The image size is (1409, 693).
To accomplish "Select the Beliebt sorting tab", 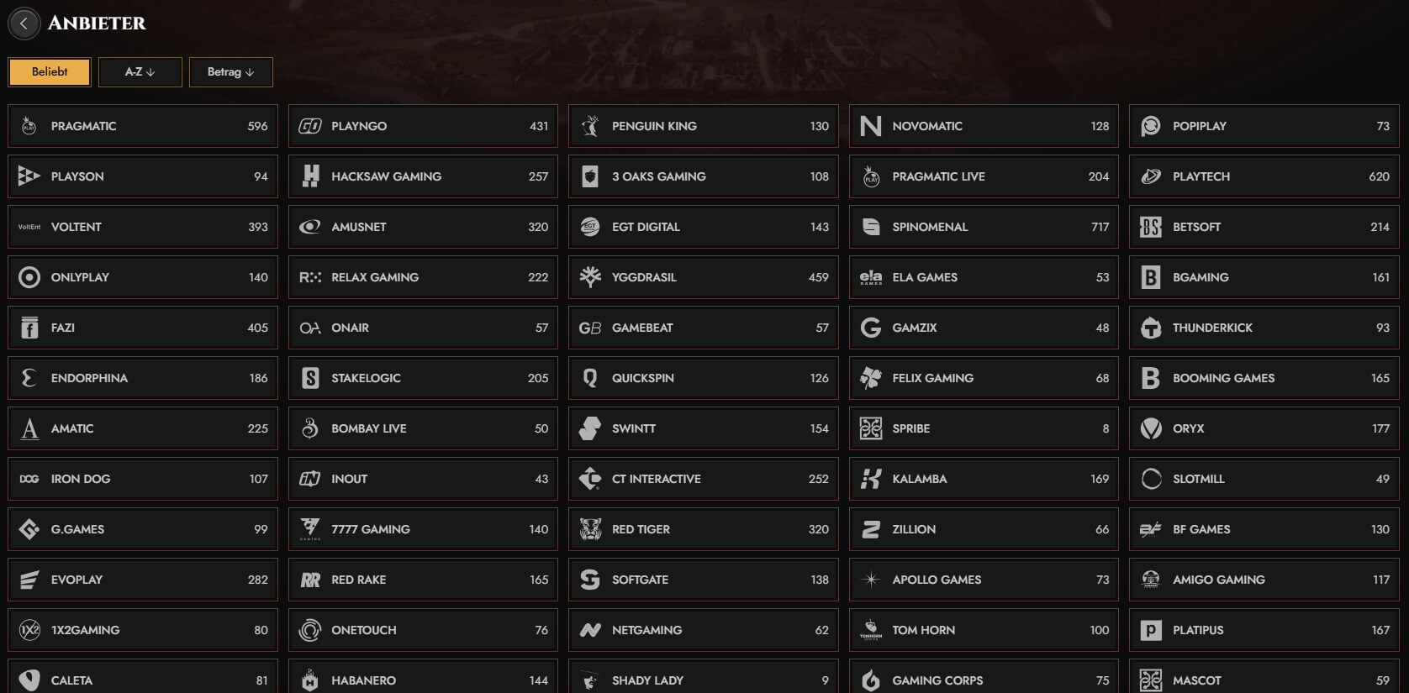I will 50,72.
